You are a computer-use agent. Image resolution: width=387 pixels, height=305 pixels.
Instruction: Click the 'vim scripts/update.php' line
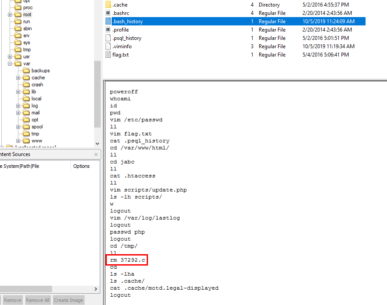[x=148, y=190]
